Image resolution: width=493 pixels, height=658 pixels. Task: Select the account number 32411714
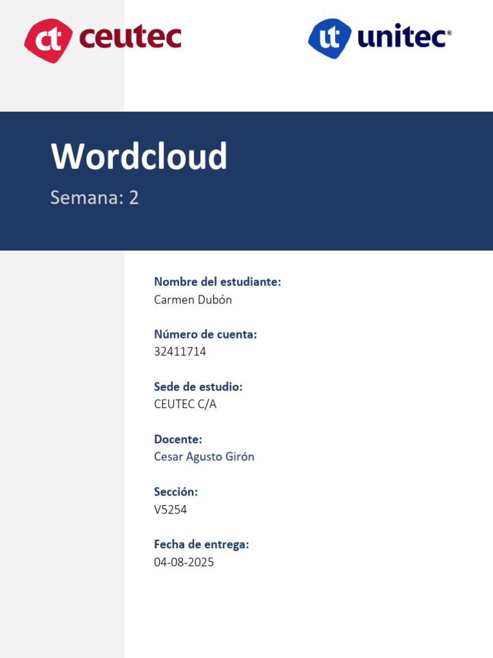pos(180,351)
